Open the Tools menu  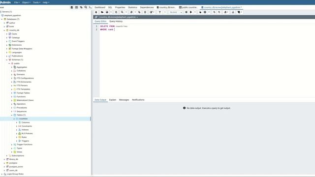[36, 2]
